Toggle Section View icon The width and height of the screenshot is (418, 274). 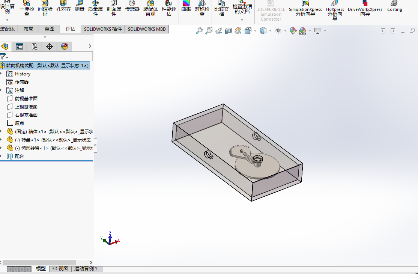(229, 31)
